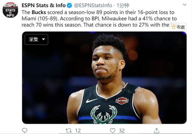The width and height of the screenshot is (192, 134).
Task: Click the 1分钟 tweet timestamp
Action: click(x=123, y=5)
